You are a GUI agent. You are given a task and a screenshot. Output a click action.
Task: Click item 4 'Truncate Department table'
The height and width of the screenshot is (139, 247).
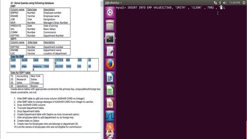(30, 108)
